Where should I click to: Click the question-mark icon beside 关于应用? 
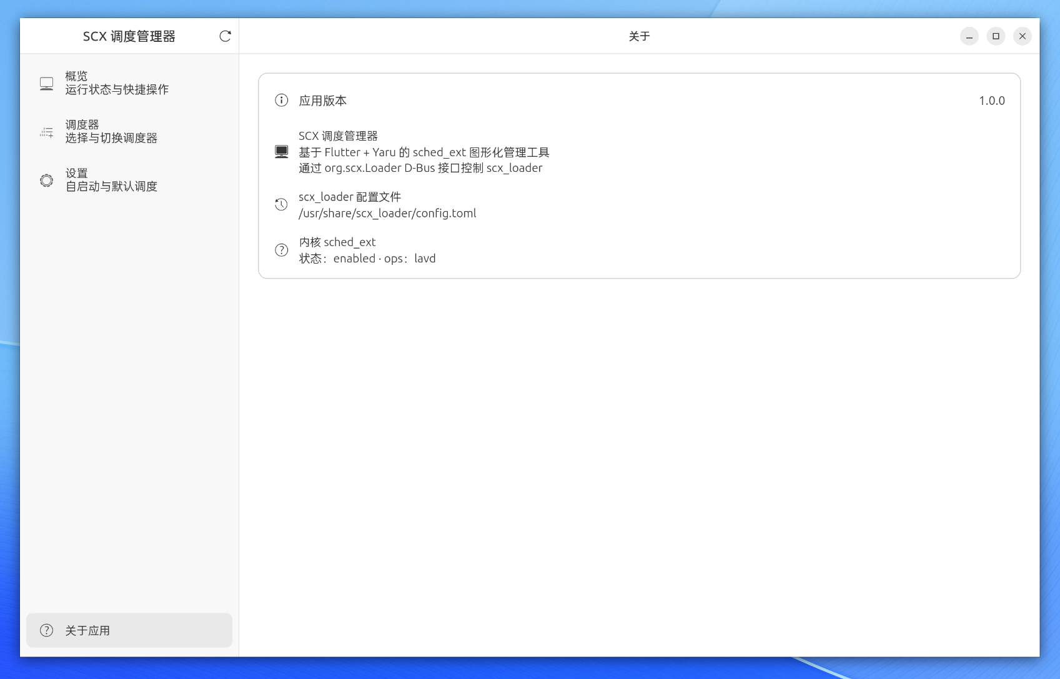pos(47,630)
